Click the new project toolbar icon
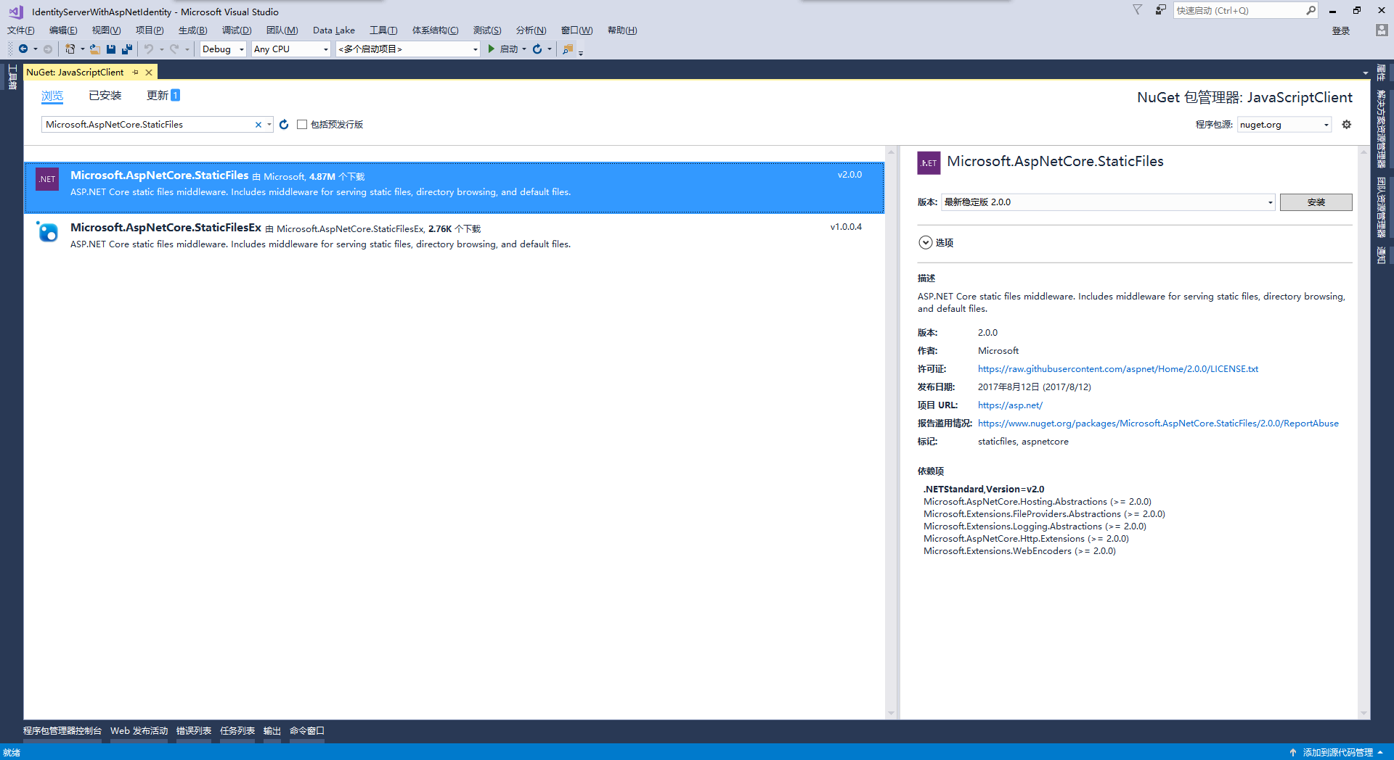Screen dimensions: 1394x760 pos(70,49)
